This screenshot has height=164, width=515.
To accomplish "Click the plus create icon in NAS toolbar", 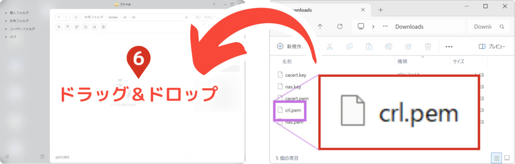I will pyautogui.click(x=59, y=27).
